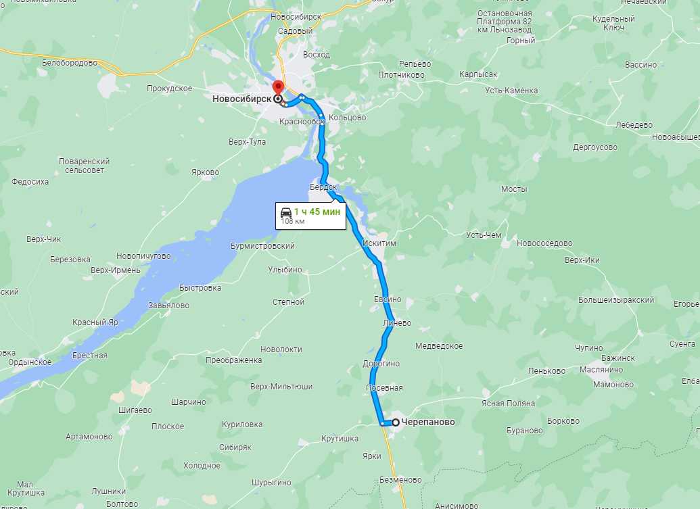Image resolution: width=700 pixels, height=509 pixels.
Task: Click the Кольцово place label
Action: tap(348, 118)
